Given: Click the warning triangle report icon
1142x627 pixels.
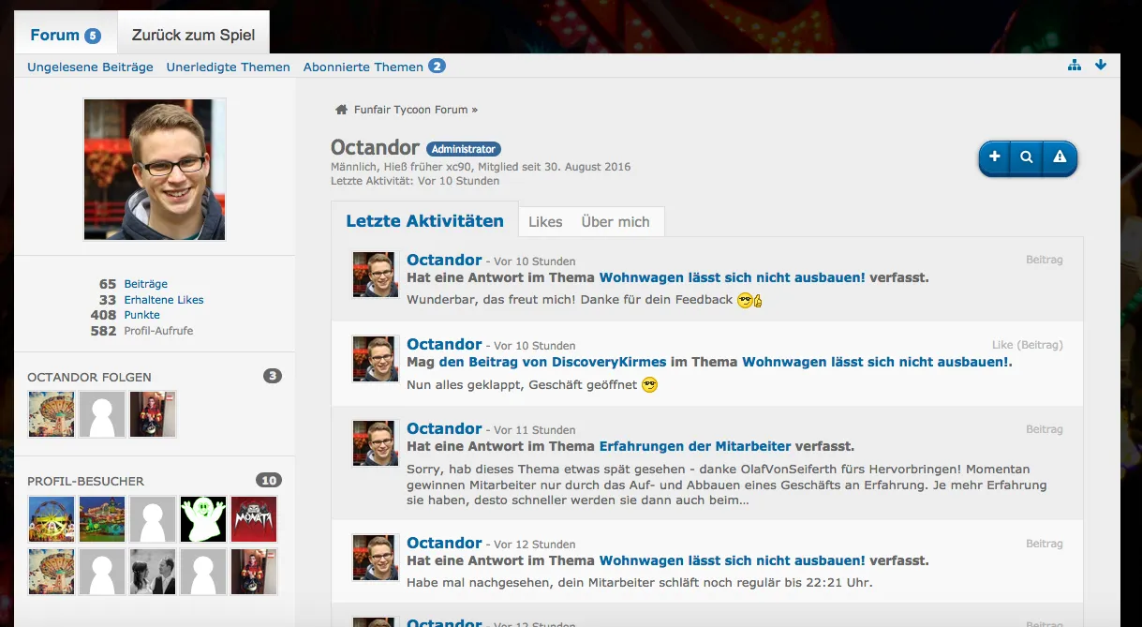Looking at the screenshot, I should point(1060,157).
